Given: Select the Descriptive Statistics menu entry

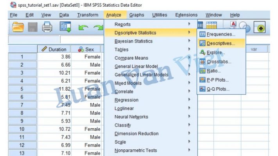Looking at the screenshot, I should (151, 33).
